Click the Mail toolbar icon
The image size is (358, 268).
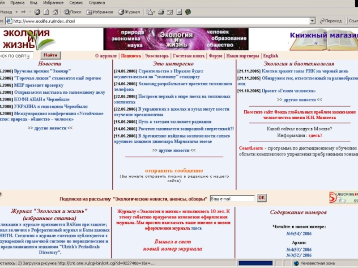click(x=149, y=12)
